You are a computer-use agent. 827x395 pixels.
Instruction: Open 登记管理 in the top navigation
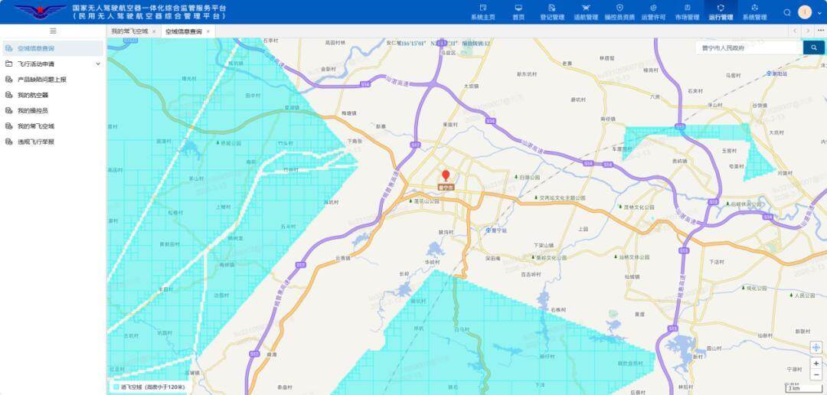(551, 11)
